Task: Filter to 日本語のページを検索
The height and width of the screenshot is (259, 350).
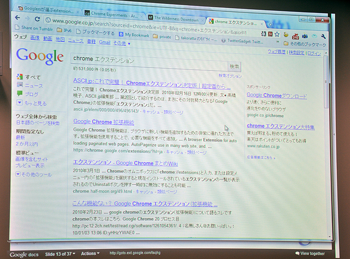Action: tap(38, 123)
